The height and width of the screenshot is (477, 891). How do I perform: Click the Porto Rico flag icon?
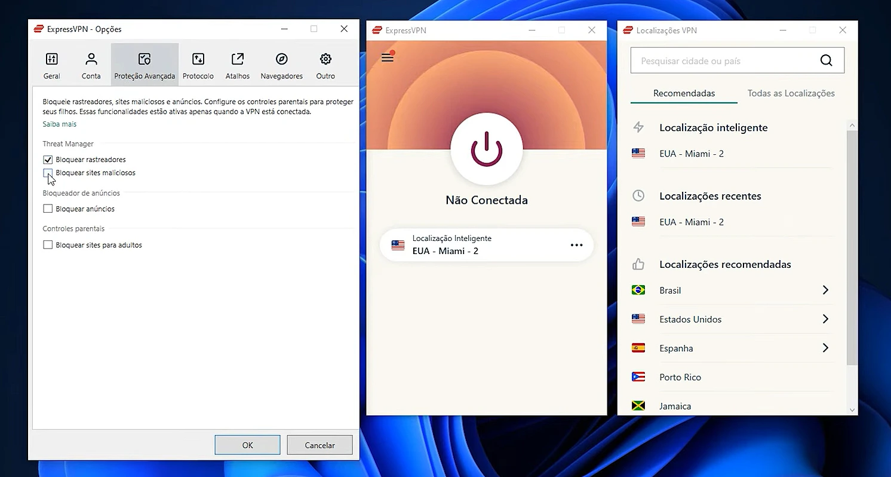638,377
